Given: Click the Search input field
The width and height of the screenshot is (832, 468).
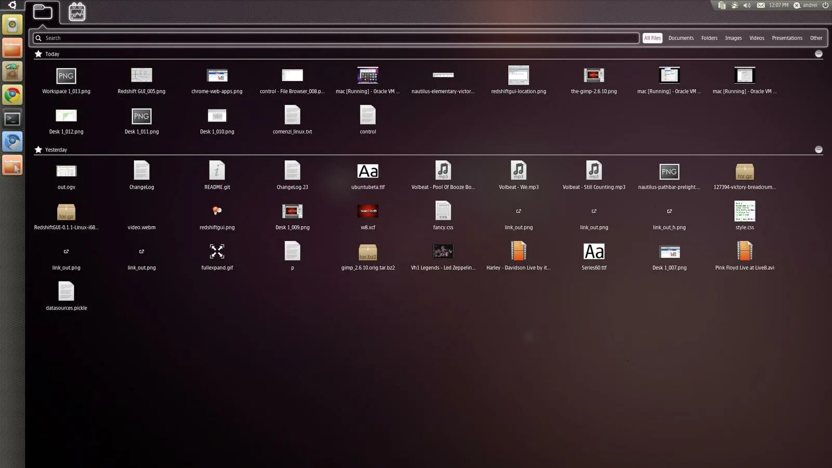Looking at the screenshot, I should 336,38.
